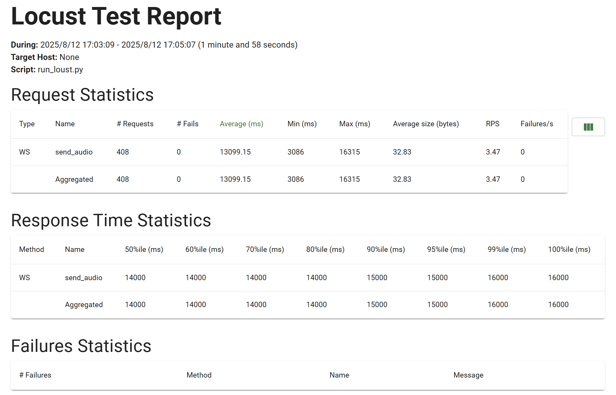Select send_audio row in Request Statistics
Screen dimensions: 616x395
(74, 152)
